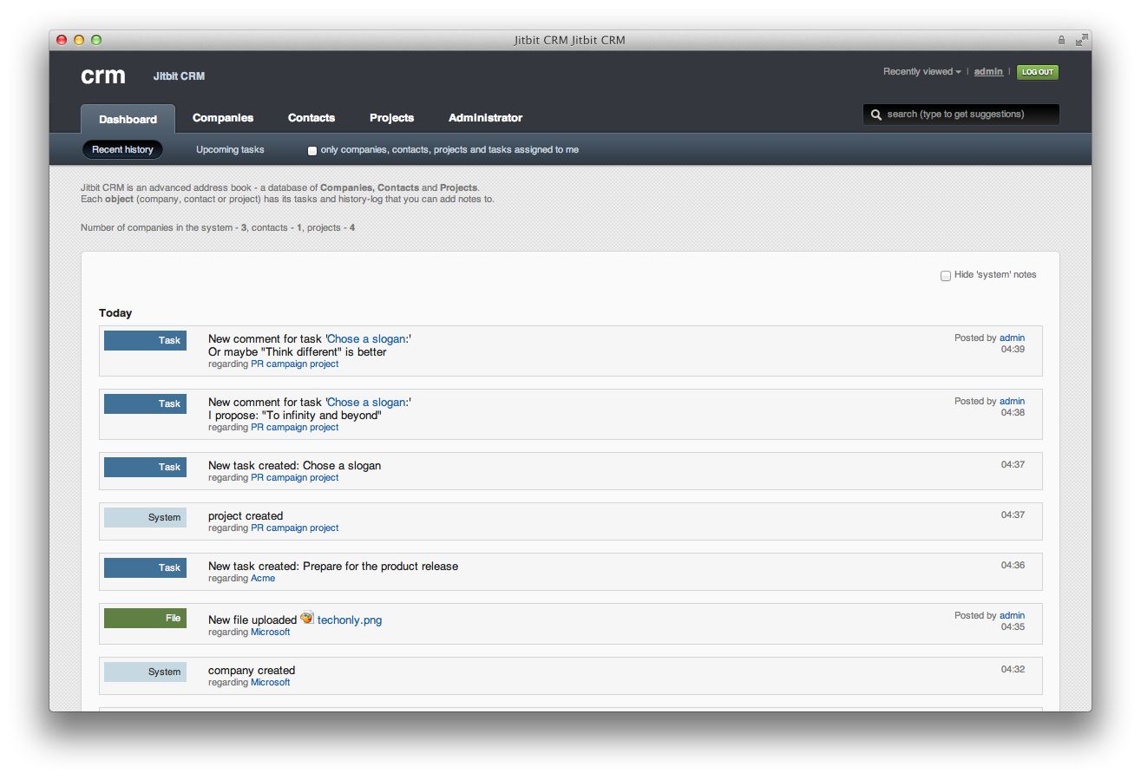The height and width of the screenshot is (780, 1141).
Task: Click the lock icon in title bar
Action: (x=1061, y=40)
